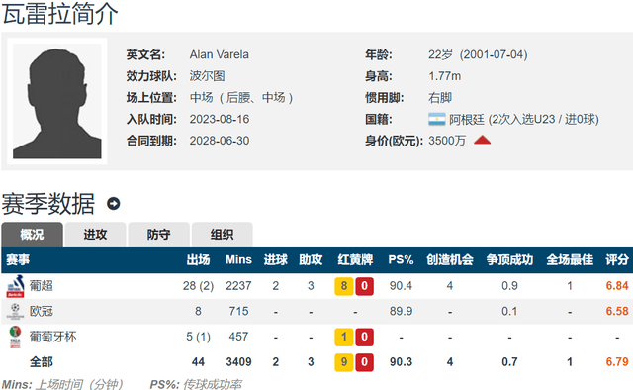Click the 评分 column header
This screenshot has height=390, width=633.
[x=617, y=260]
